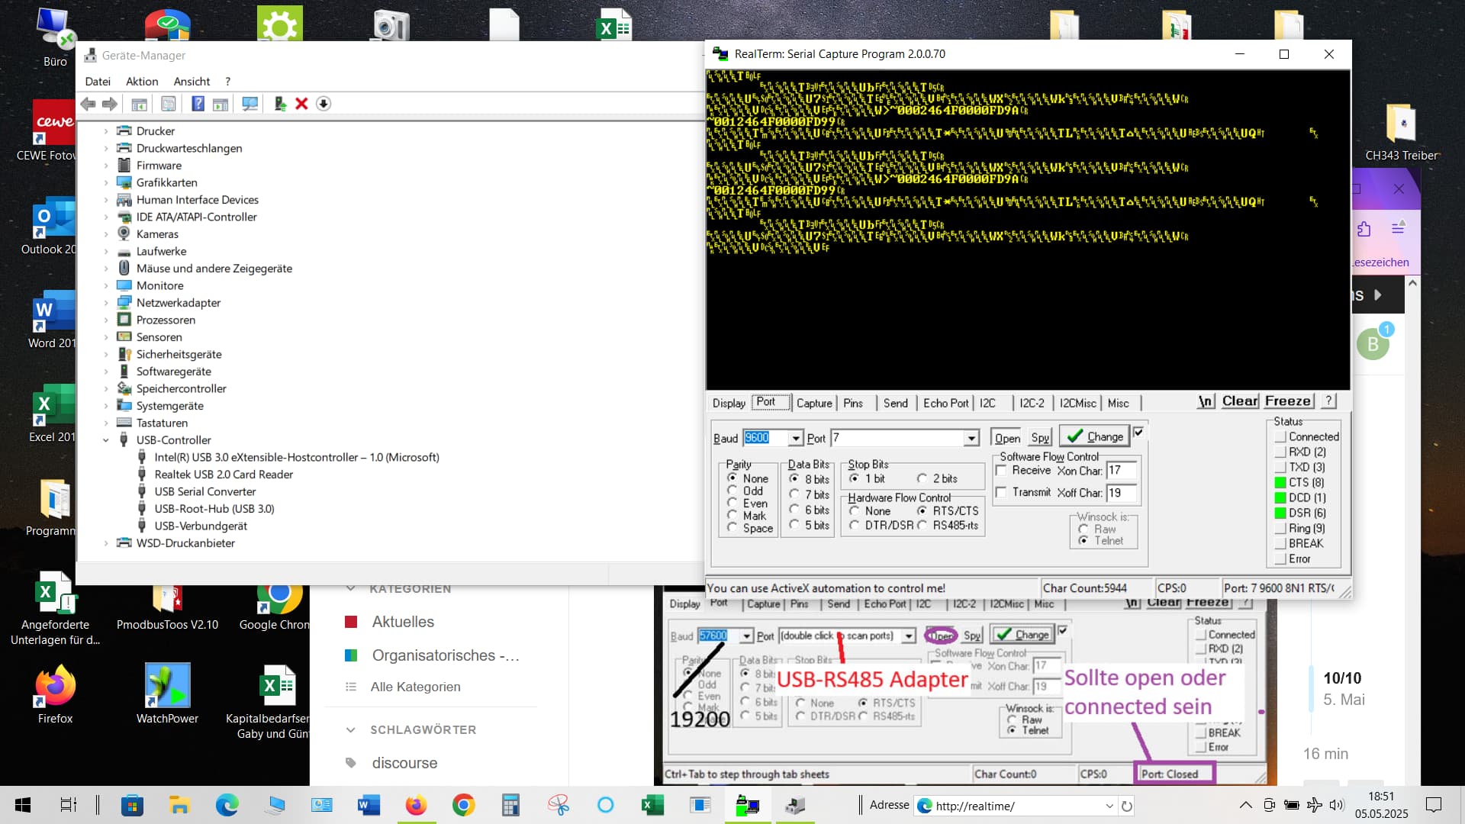Switch to the Capture tab in RealTerm
This screenshot has height=824, width=1465.
tap(814, 403)
